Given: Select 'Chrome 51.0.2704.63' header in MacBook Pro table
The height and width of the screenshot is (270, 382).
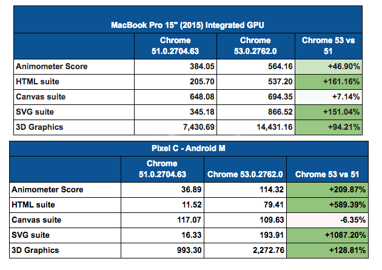Looking at the screenshot, I should pos(175,46).
